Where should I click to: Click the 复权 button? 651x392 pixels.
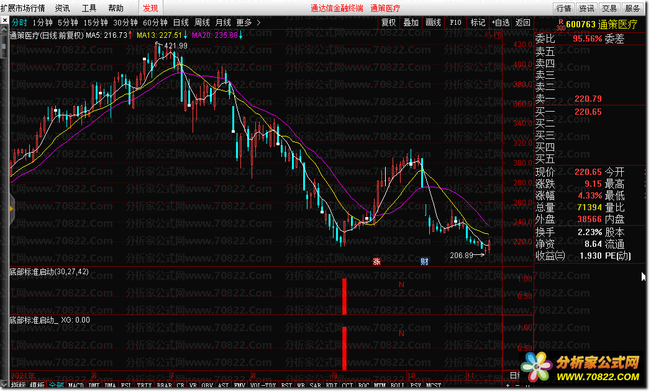click(x=389, y=22)
